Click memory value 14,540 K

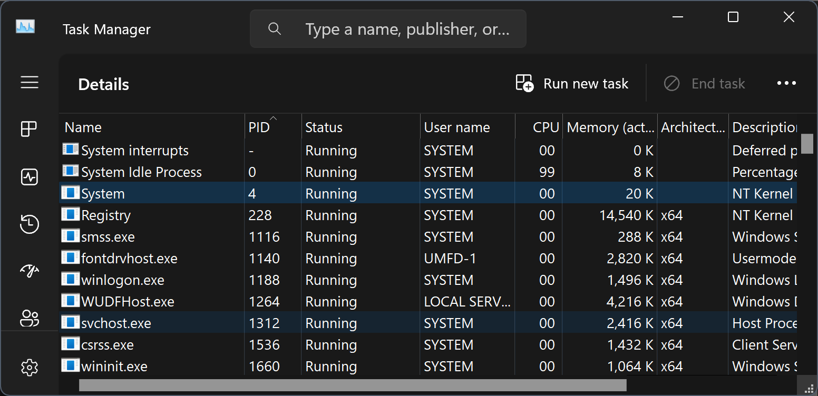[627, 215]
